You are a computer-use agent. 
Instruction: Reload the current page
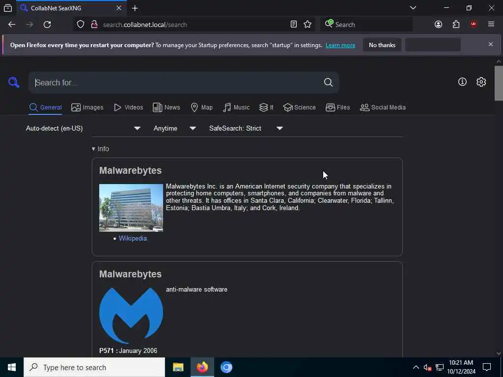pyautogui.click(x=47, y=25)
